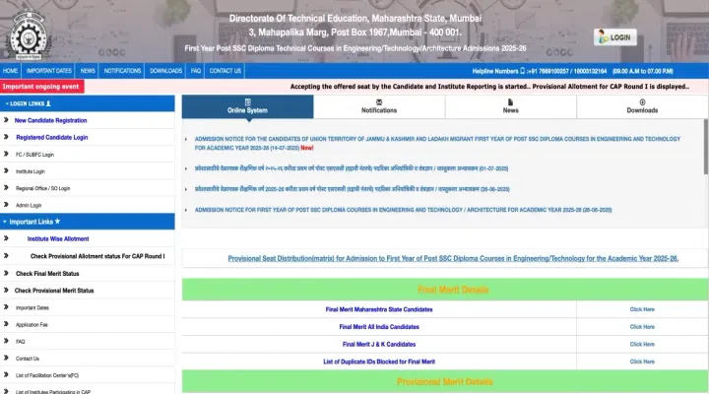709x394 pixels.
Task: Click the News megaphone icon
Action: 510,100
